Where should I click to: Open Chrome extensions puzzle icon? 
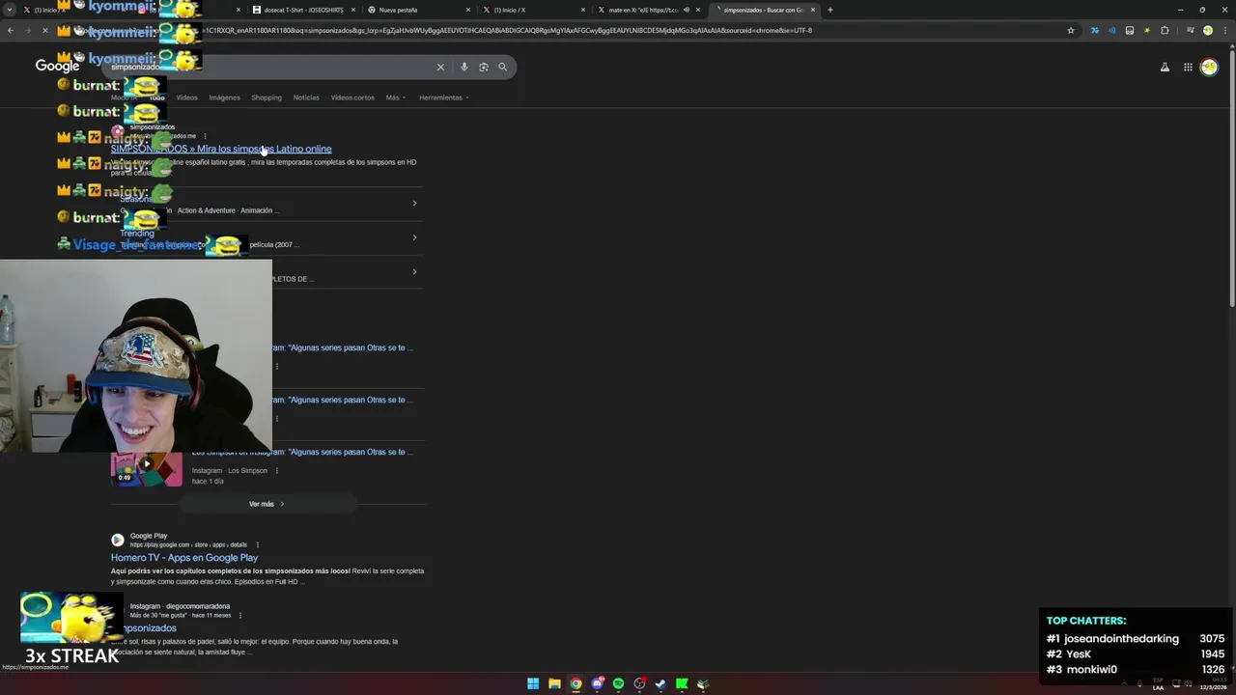pyautogui.click(x=1165, y=30)
